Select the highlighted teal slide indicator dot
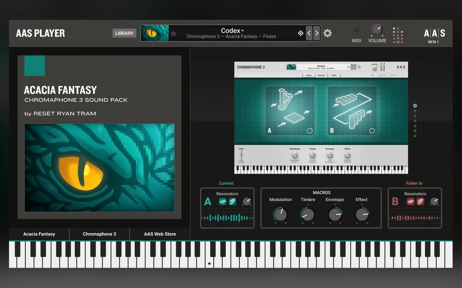The height and width of the screenshot is (288, 462). click(x=415, y=106)
